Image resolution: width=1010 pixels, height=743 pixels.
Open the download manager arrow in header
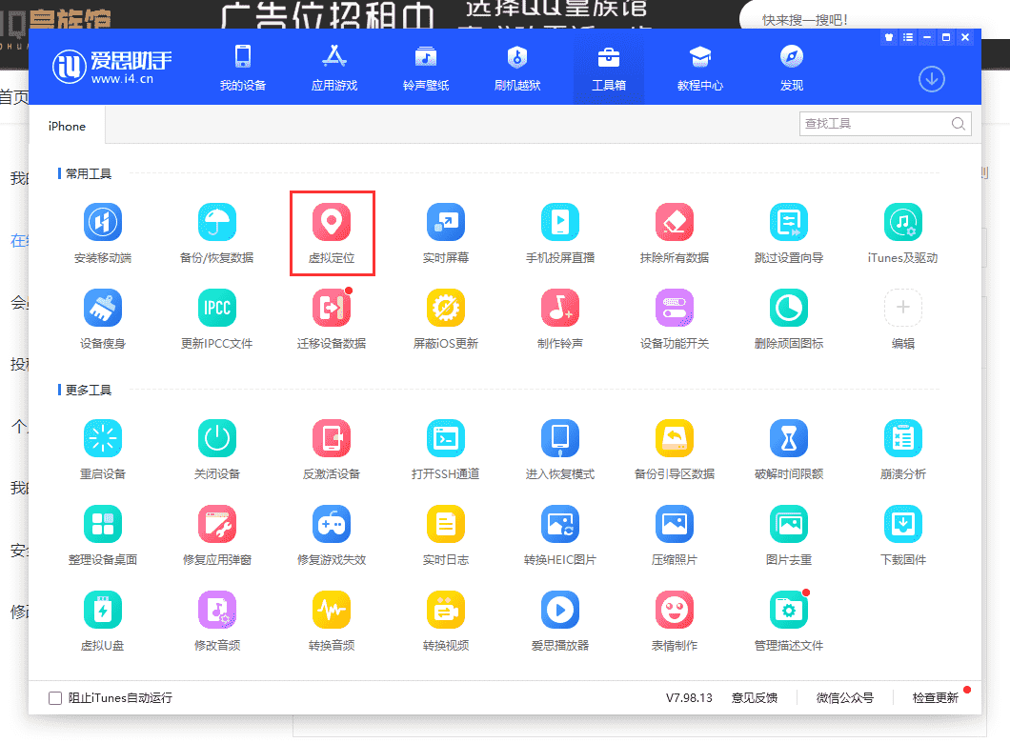pos(931,80)
